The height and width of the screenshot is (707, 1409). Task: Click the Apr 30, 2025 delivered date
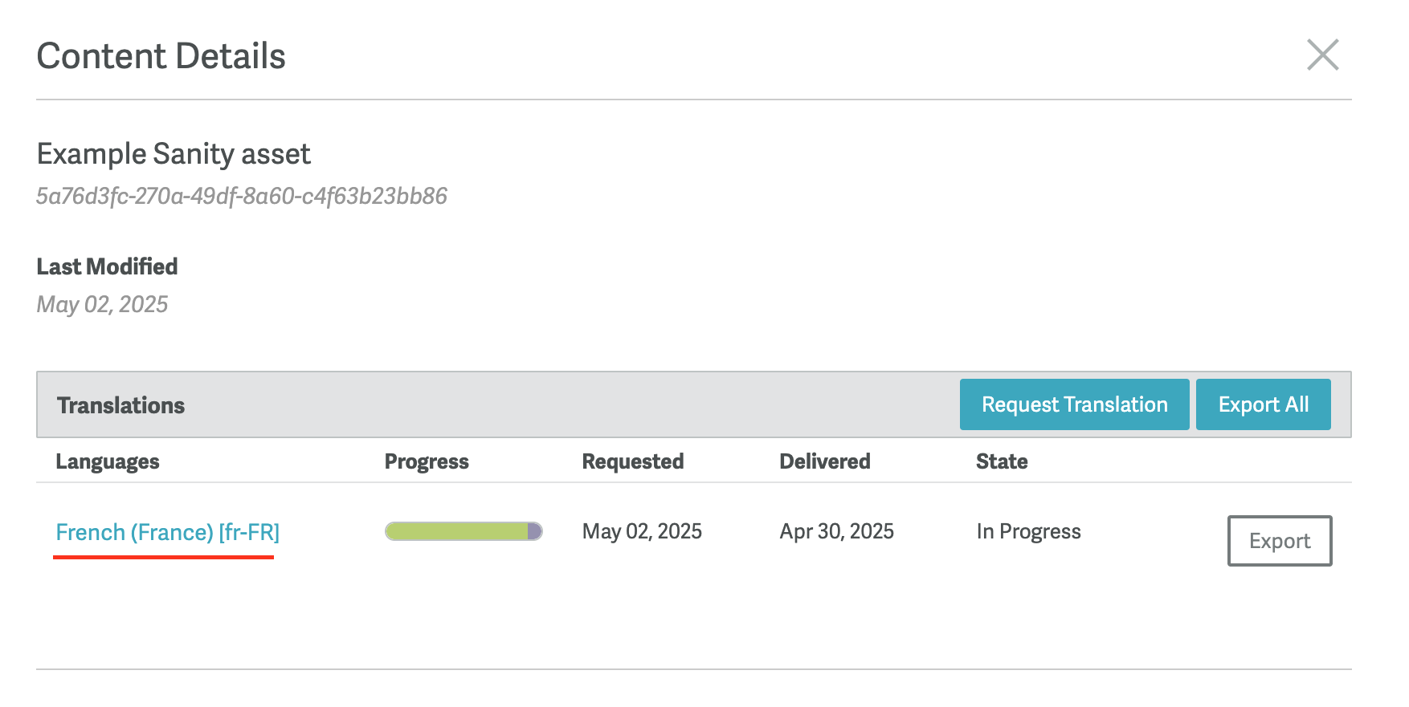tap(836, 531)
